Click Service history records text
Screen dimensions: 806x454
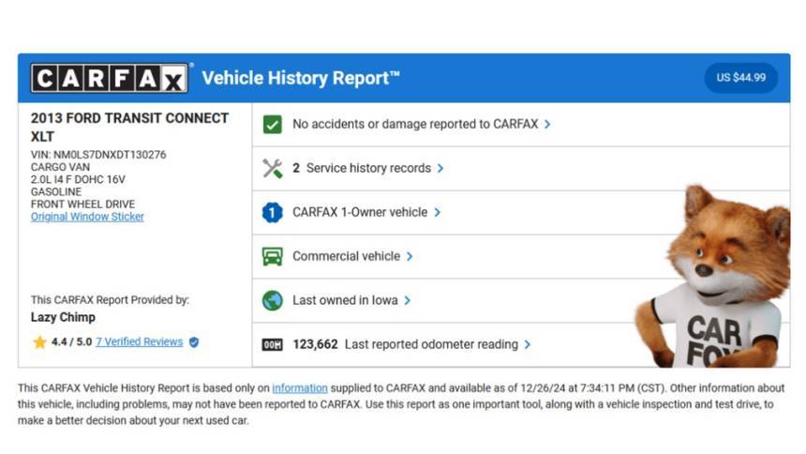point(368,168)
